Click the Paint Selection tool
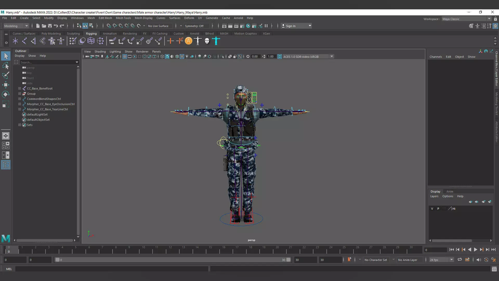The image size is (499, 281). point(6,75)
